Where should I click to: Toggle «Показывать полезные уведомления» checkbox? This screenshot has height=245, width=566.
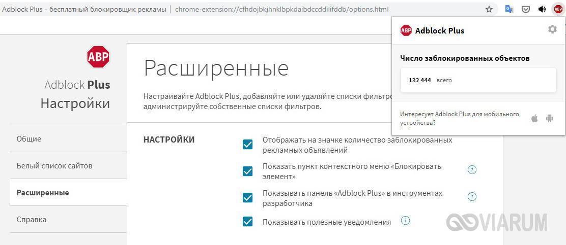[x=247, y=221]
